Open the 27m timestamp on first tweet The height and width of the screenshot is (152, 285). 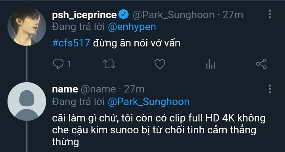coord(233,15)
